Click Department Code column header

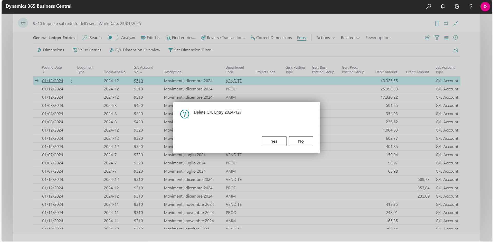pos(235,70)
